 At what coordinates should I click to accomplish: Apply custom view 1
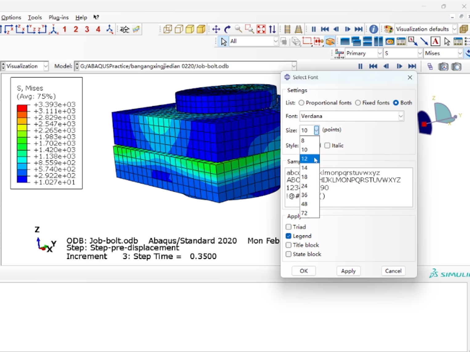click(64, 29)
